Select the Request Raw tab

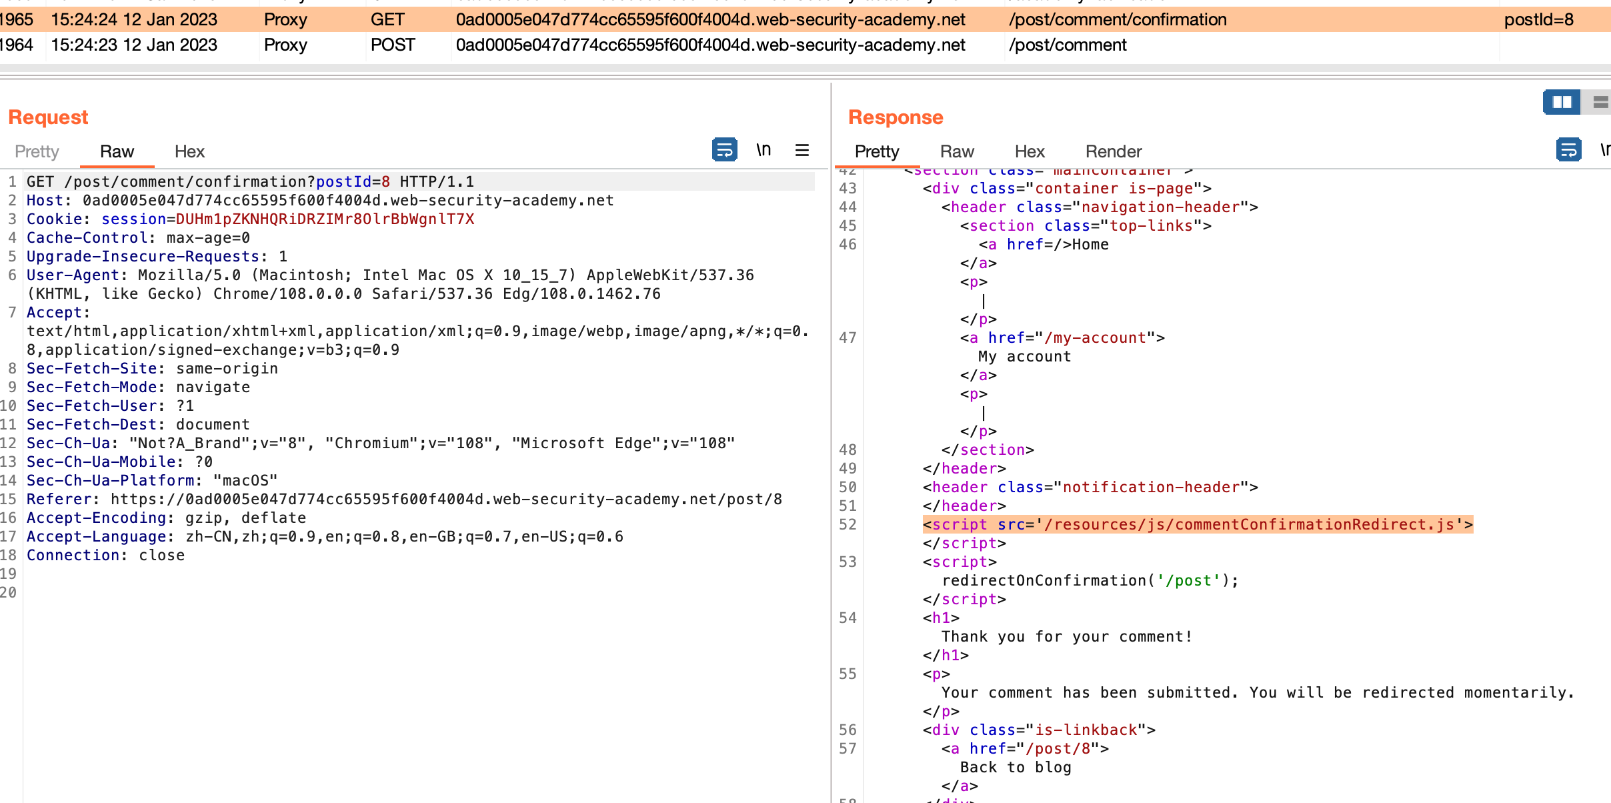pos(117,151)
